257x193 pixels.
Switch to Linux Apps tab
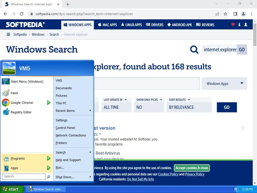tap(132, 25)
